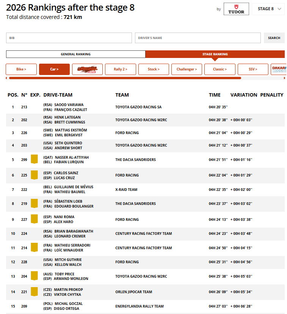The width and height of the screenshot is (287, 314).
Task: Click Toby Price's yellow experience badge
Action: point(34,276)
